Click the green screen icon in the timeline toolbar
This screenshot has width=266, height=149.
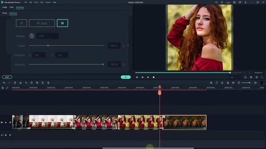click(37, 83)
